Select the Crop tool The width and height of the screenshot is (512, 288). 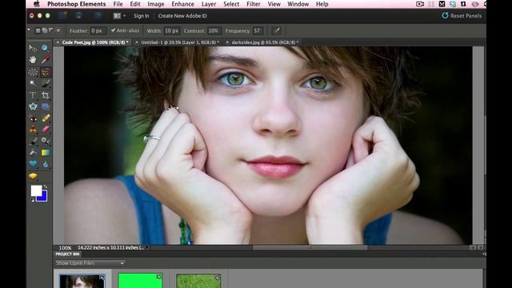46,95
